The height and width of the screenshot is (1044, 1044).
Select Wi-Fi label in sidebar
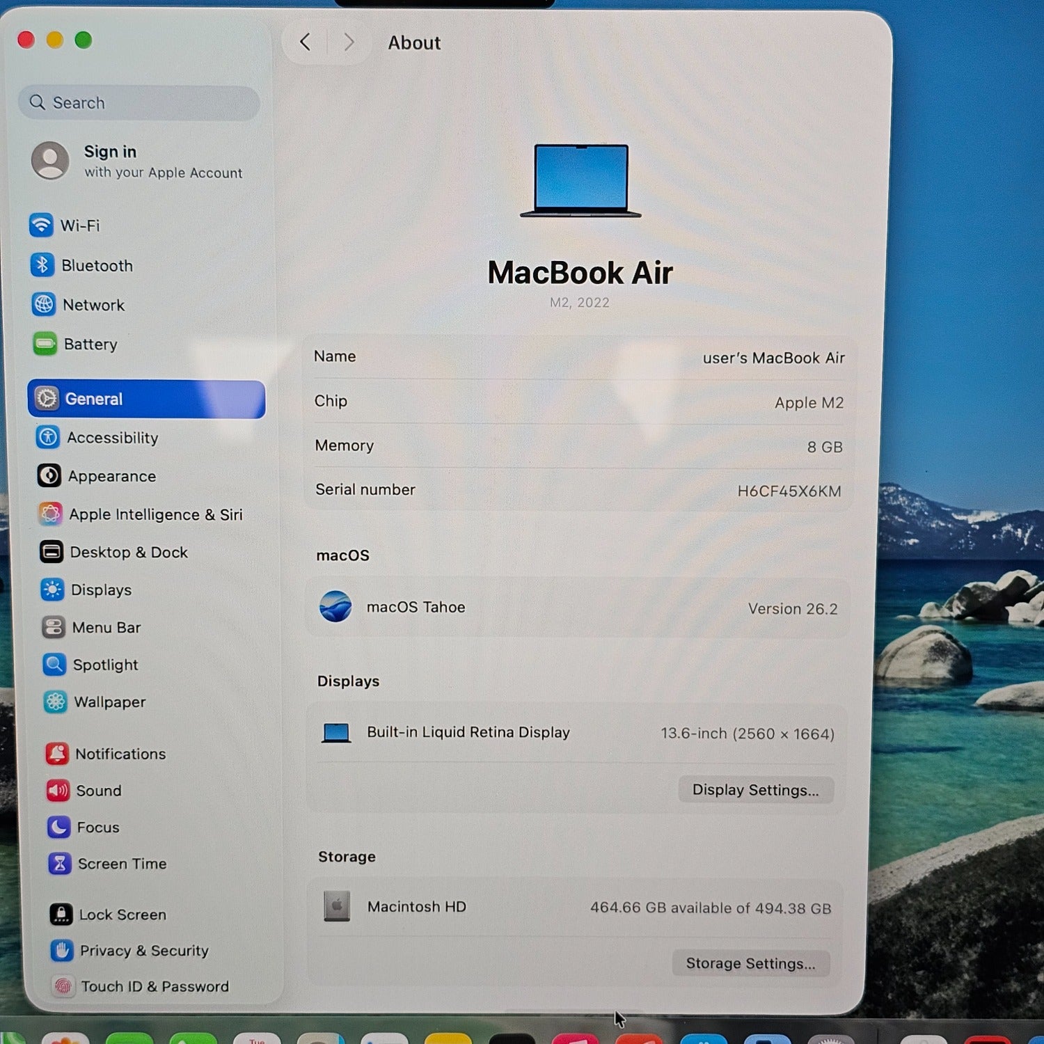80,226
